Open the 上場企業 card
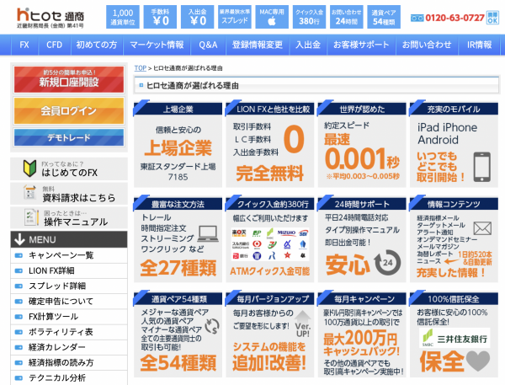505x385 pixels. pos(178,144)
